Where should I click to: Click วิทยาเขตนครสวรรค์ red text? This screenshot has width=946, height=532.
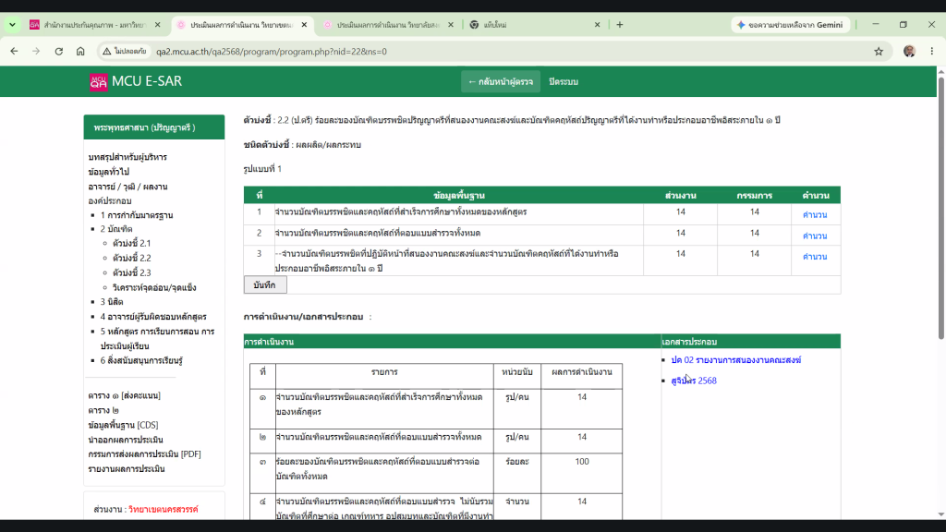(163, 509)
